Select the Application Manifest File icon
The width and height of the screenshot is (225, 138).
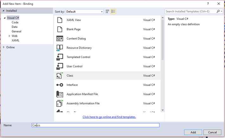[x=60, y=94]
